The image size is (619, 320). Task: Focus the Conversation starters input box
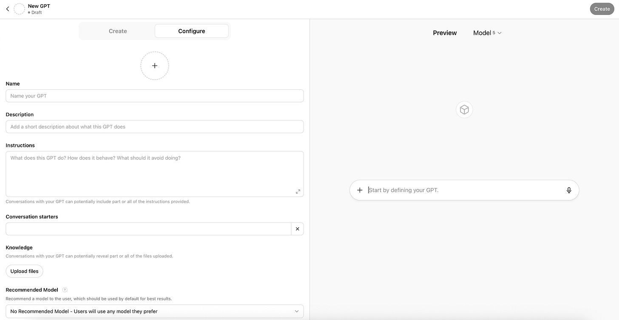(148, 229)
